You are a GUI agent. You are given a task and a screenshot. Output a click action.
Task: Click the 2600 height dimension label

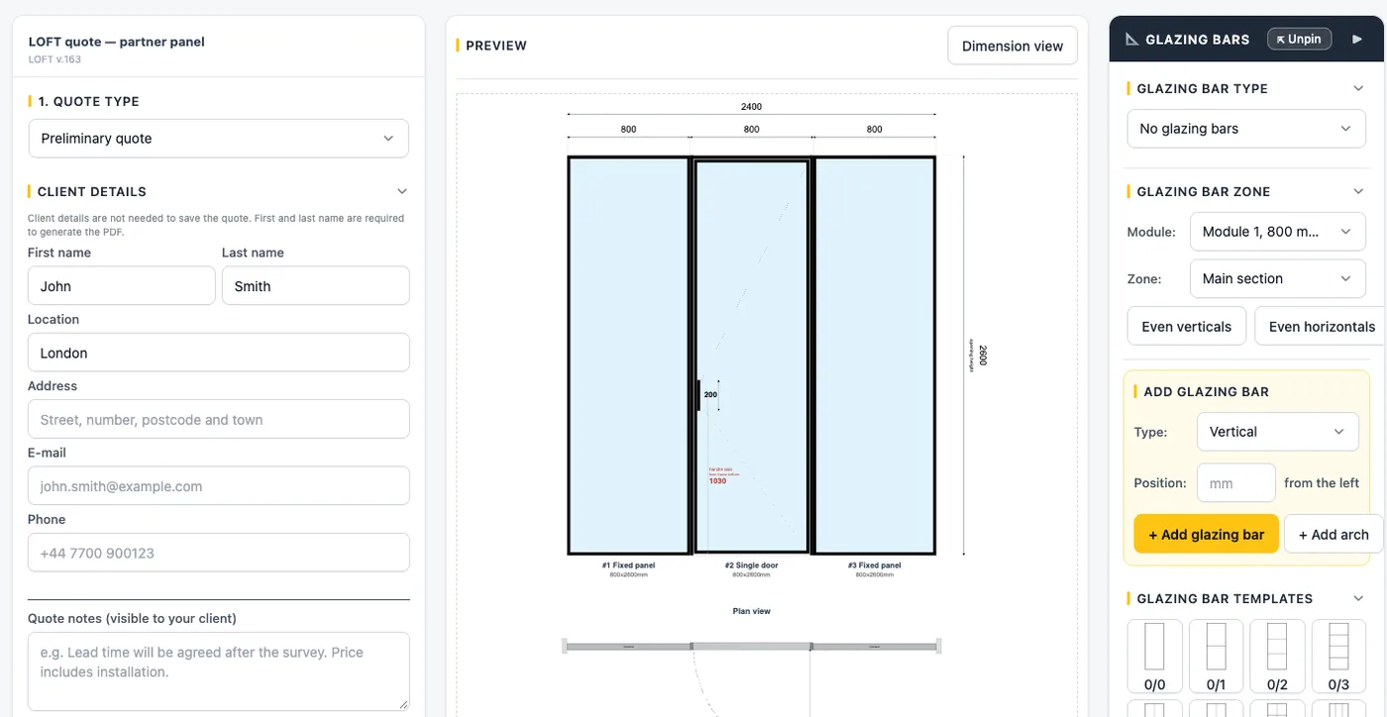tap(983, 355)
